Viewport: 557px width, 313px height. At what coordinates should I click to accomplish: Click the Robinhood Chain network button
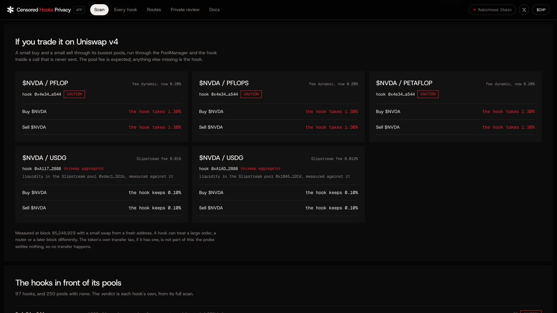tap(492, 10)
